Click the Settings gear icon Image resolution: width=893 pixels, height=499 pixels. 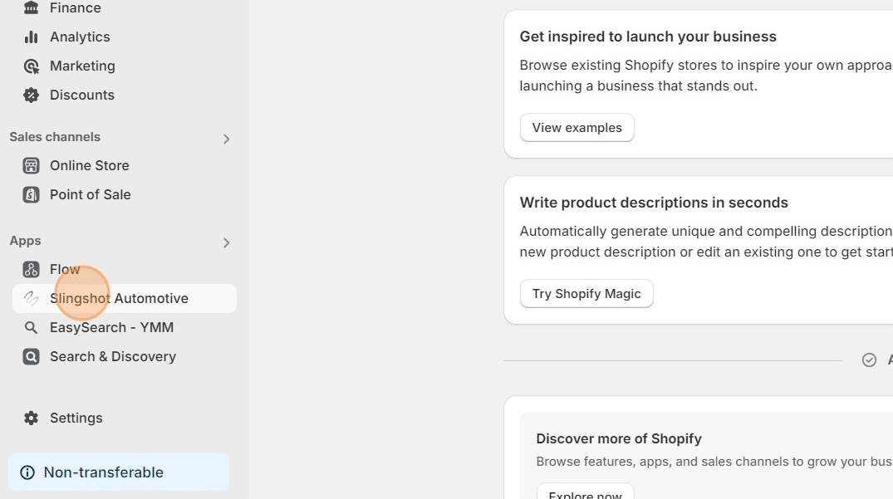31,418
